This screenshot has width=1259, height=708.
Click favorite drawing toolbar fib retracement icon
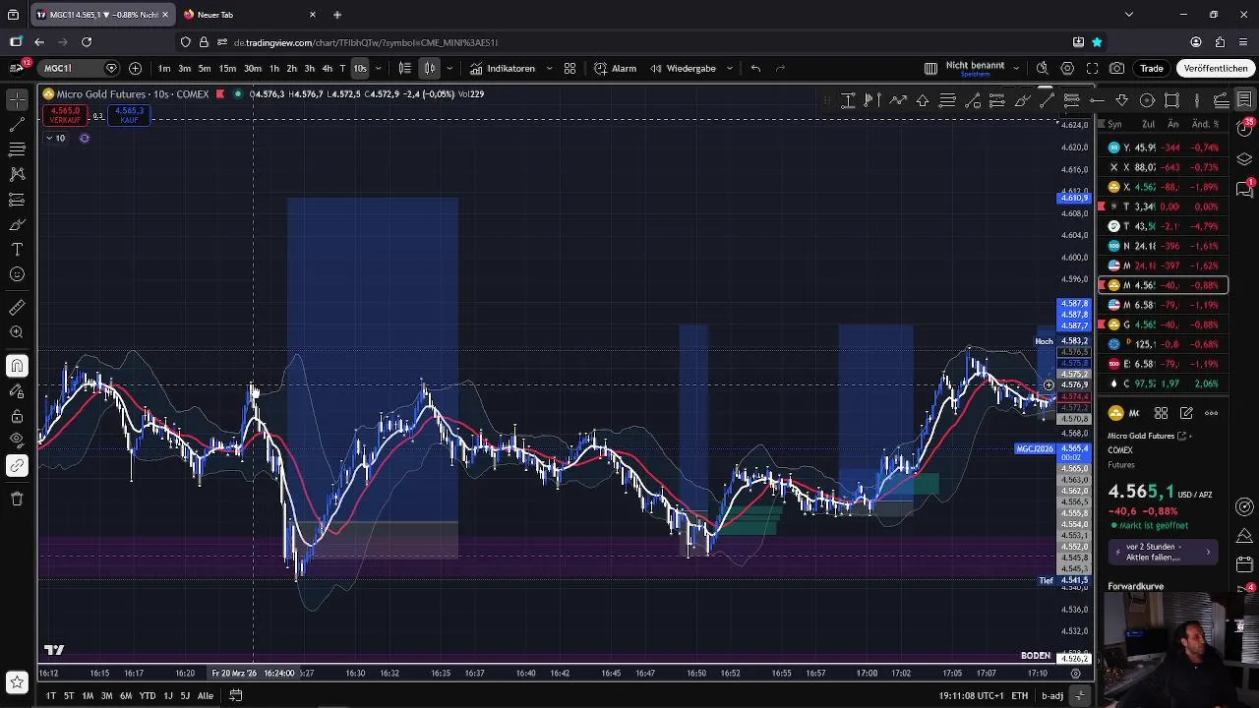tap(947, 100)
